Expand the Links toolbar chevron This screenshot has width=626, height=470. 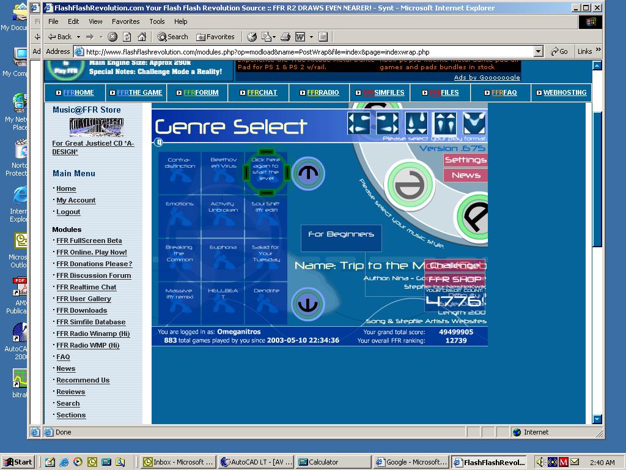(x=598, y=50)
